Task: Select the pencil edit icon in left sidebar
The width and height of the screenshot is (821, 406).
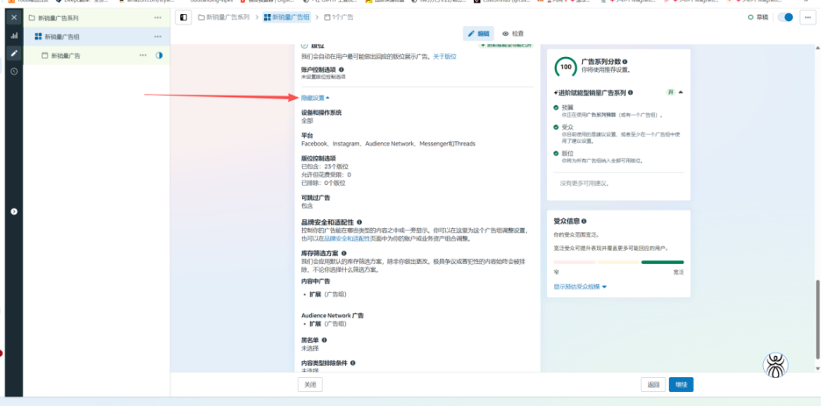Action: tap(14, 53)
